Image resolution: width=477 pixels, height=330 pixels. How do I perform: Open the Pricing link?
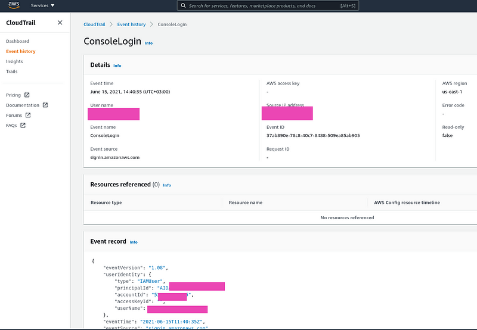13,95
